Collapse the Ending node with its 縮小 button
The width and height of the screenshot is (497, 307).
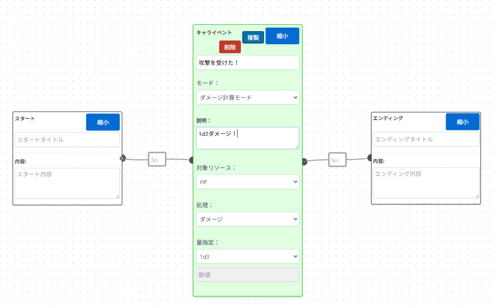click(x=463, y=122)
